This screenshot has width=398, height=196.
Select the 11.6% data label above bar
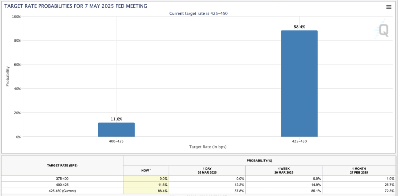coord(116,119)
